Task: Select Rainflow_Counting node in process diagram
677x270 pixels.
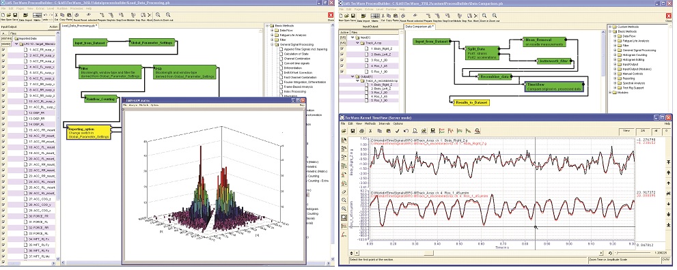Action: pos(101,99)
